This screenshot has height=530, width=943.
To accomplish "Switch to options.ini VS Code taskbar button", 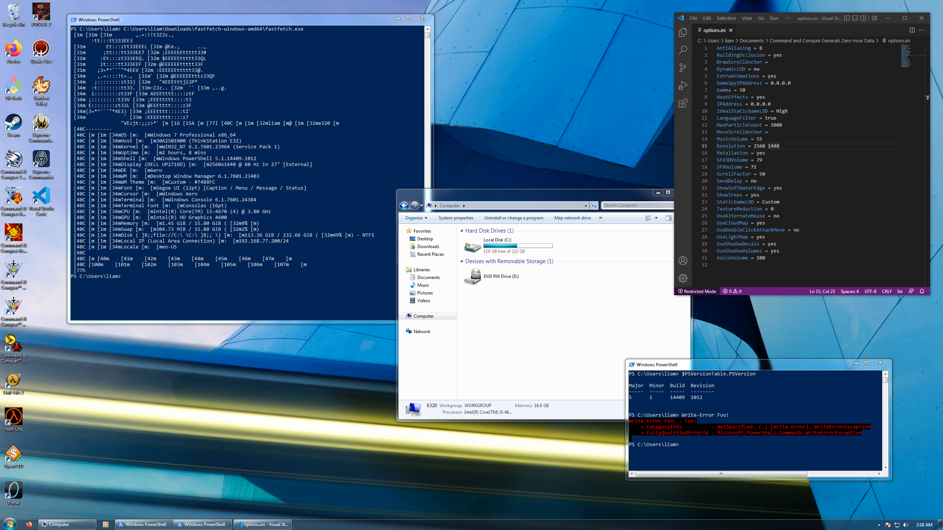I will click(x=263, y=524).
